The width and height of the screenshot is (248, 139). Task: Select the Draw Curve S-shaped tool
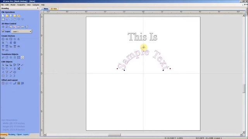11,43
